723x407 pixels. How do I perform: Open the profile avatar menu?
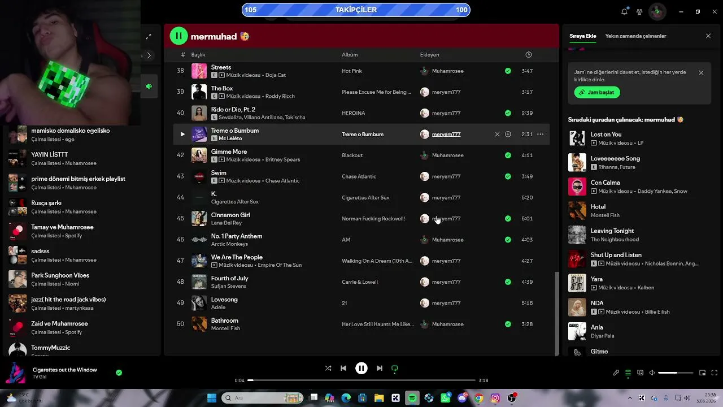coord(656,11)
